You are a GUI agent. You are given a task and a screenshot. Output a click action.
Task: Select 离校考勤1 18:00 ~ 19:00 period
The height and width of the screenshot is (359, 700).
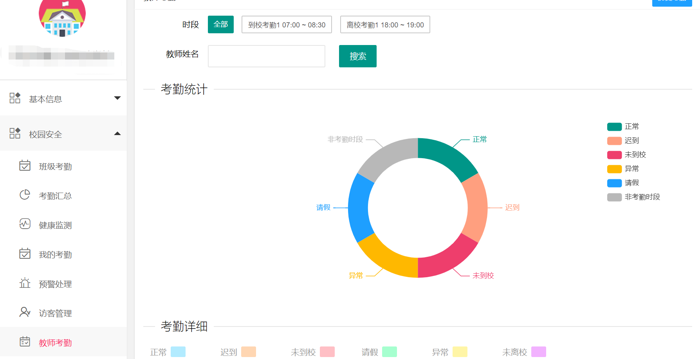click(x=385, y=25)
